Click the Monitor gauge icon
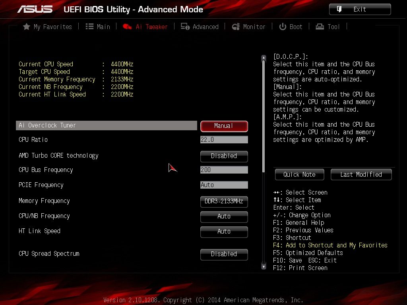Viewport: 407px width, 305px height. point(236,27)
